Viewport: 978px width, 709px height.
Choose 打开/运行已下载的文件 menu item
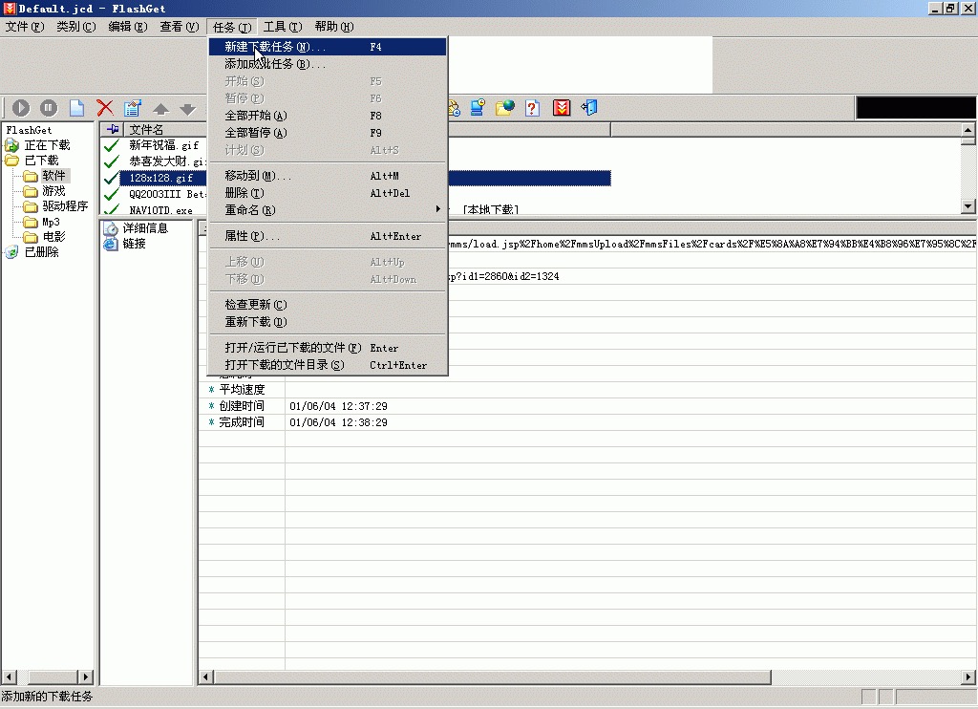(328, 348)
